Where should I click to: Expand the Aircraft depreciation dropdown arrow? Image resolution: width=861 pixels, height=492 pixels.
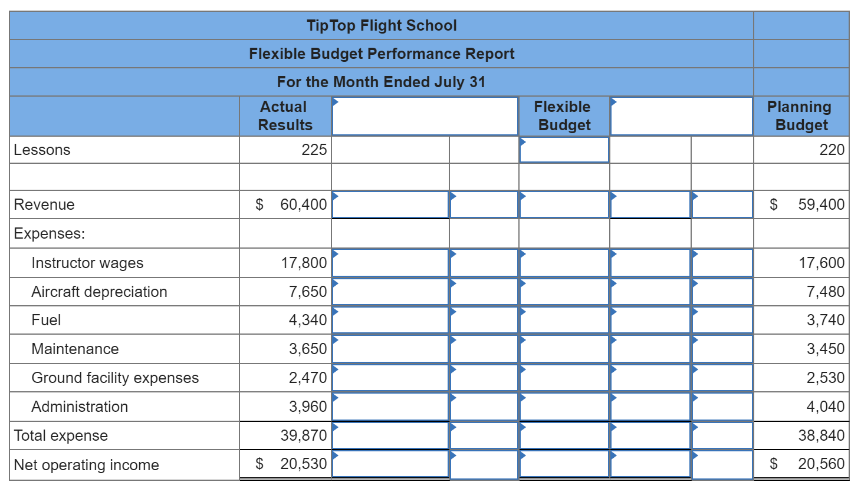pos(334,283)
